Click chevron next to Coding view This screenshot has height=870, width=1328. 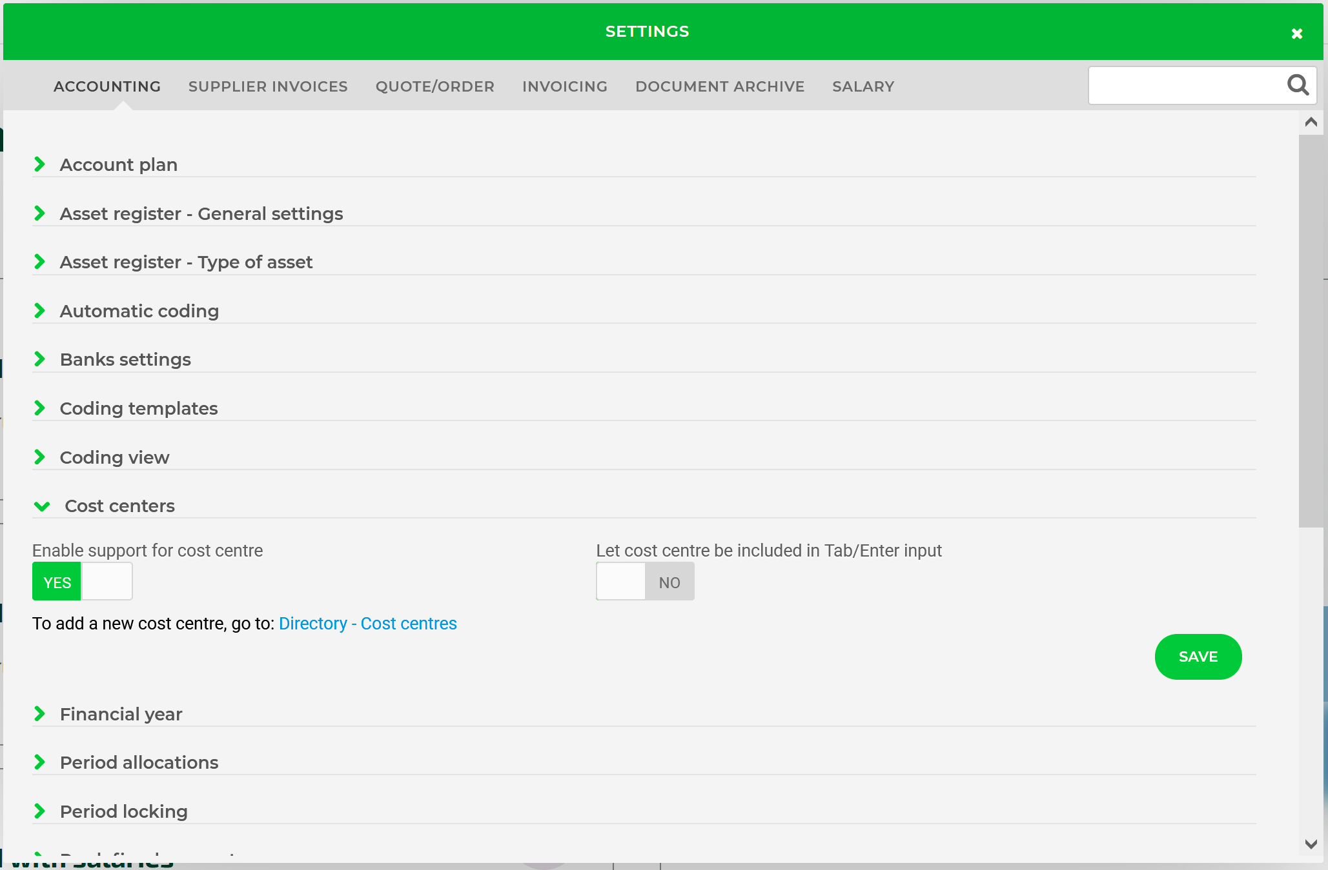[40, 457]
